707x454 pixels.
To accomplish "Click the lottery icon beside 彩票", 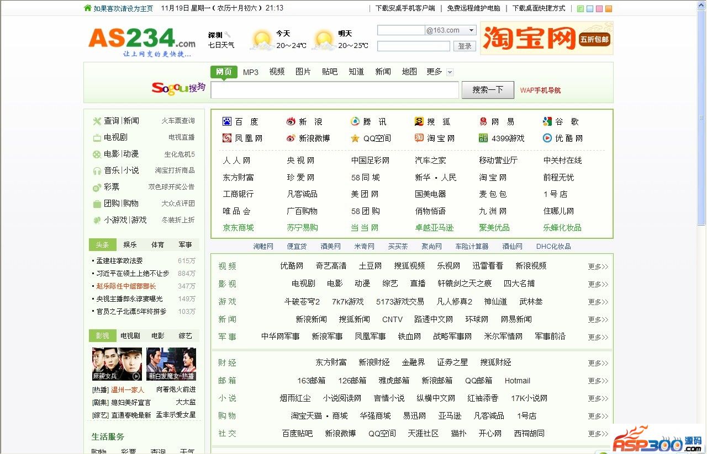I will [97, 187].
